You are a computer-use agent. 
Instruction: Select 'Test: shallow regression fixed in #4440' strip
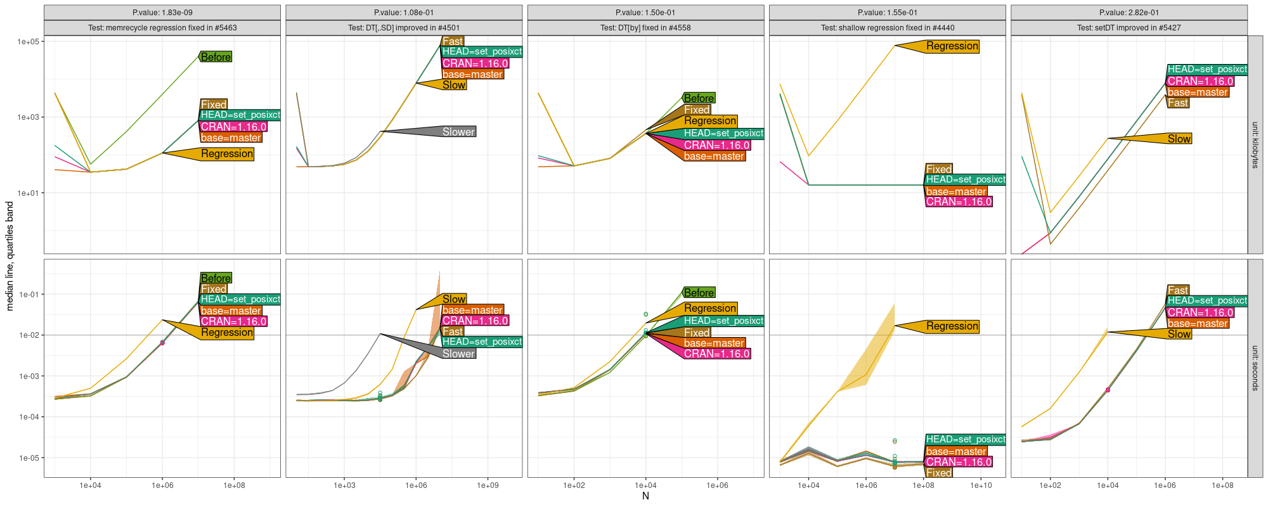click(888, 28)
